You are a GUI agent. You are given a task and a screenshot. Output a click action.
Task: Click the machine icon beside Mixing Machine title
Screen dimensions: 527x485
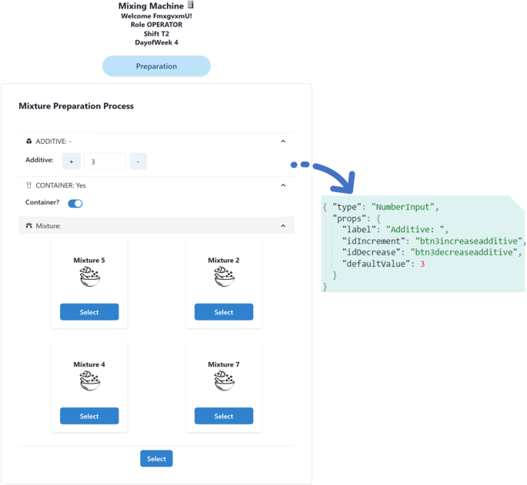click(190, 5)
